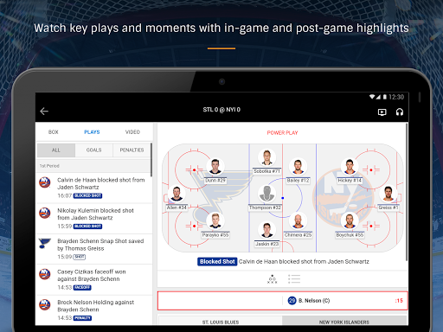This screenshot has height=332, width=443.
Task: Switch to list view icon
Action: 294,279
